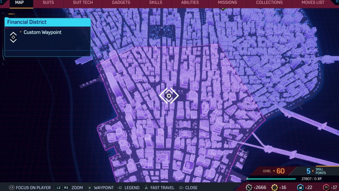Click the L3 Focus on Player button icon
Image resolution: width=339 pixels, height=191 pixels.
coord(12,188)
